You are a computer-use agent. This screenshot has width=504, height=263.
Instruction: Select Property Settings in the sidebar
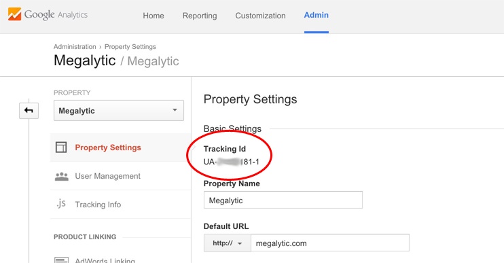[x=108, y=147]
